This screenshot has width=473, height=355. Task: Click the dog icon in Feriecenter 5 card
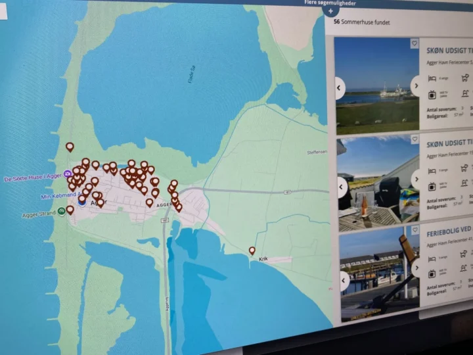click(x=465, y=78)
